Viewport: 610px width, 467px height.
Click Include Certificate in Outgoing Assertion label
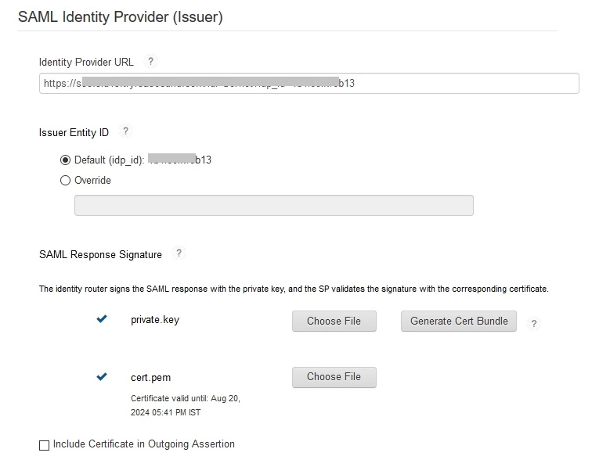(144, 444)
